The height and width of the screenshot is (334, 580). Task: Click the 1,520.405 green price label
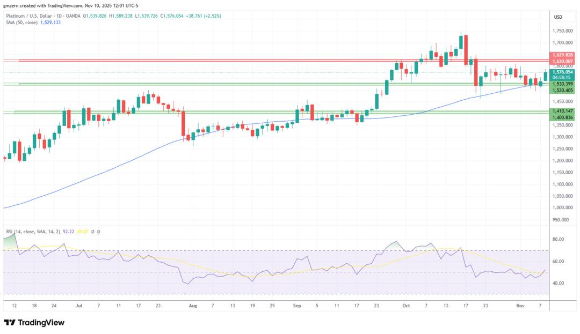(x=562, y=91)
